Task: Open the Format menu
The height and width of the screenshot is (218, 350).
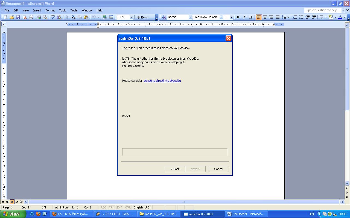Action: click(x=50, y=10)
